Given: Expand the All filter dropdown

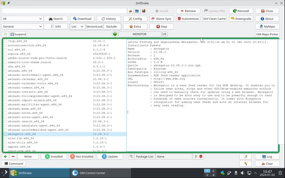Looking at the screenshot, I should pyautogui.click(x=23, y=19).
